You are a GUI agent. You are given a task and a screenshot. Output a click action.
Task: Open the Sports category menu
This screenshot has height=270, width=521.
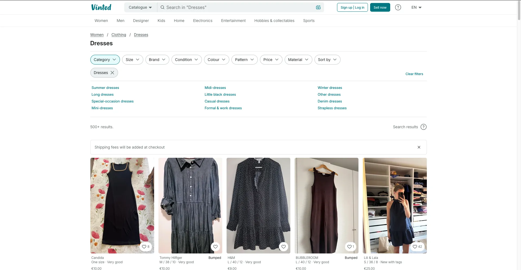[309, 21]
